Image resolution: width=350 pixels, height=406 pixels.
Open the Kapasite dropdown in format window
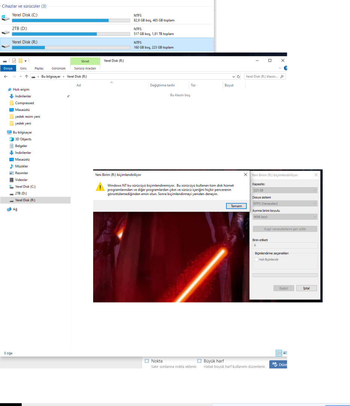285,190
